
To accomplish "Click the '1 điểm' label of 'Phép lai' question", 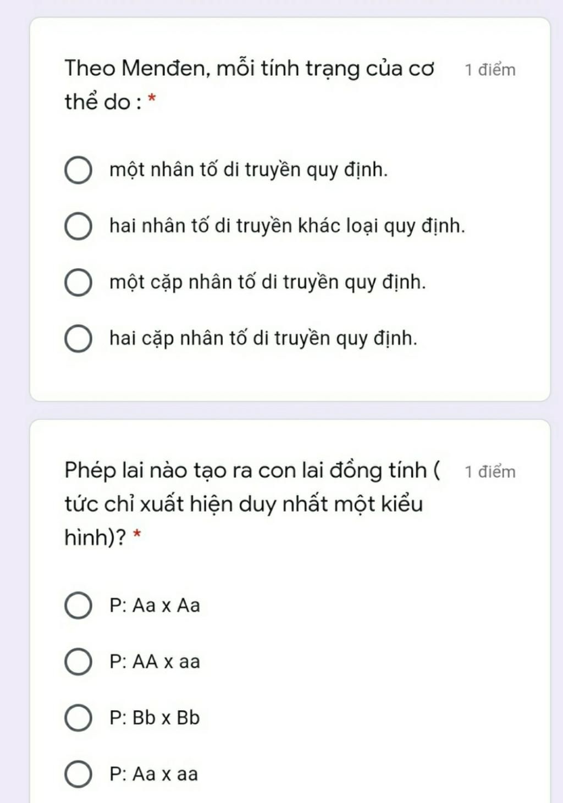I will pyautogui.click(x=490, y=472).
